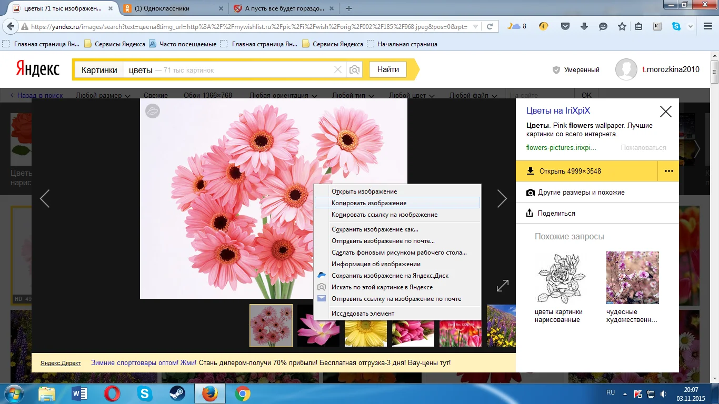Click the Firefox Hello smiley icon
Screen dimensions: 719x404
pos(603,26)
